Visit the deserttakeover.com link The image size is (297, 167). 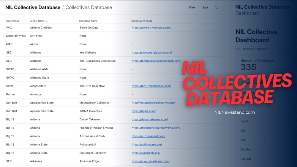(x=150, y=120)
